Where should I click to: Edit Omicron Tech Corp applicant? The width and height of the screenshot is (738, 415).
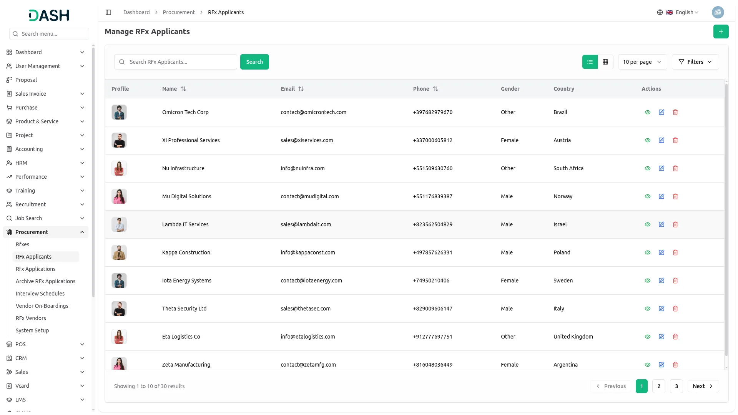click(x=661, y=112)
